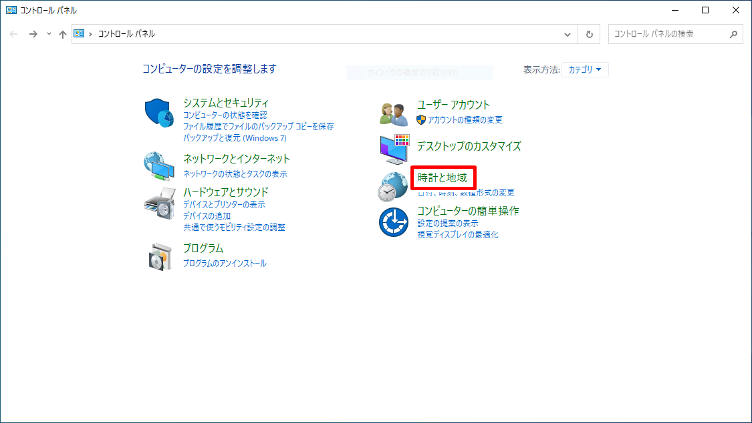Click the コントロール パネルの検索 search field

668,34
